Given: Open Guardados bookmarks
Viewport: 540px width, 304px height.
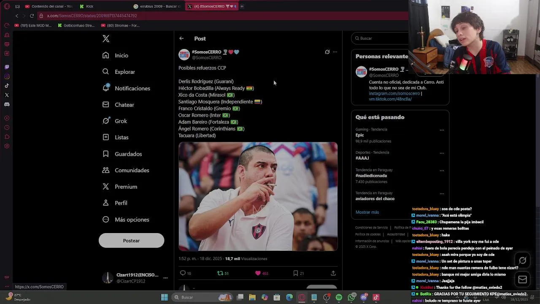Looking at the screenshot, I should [x=122, y=154].
